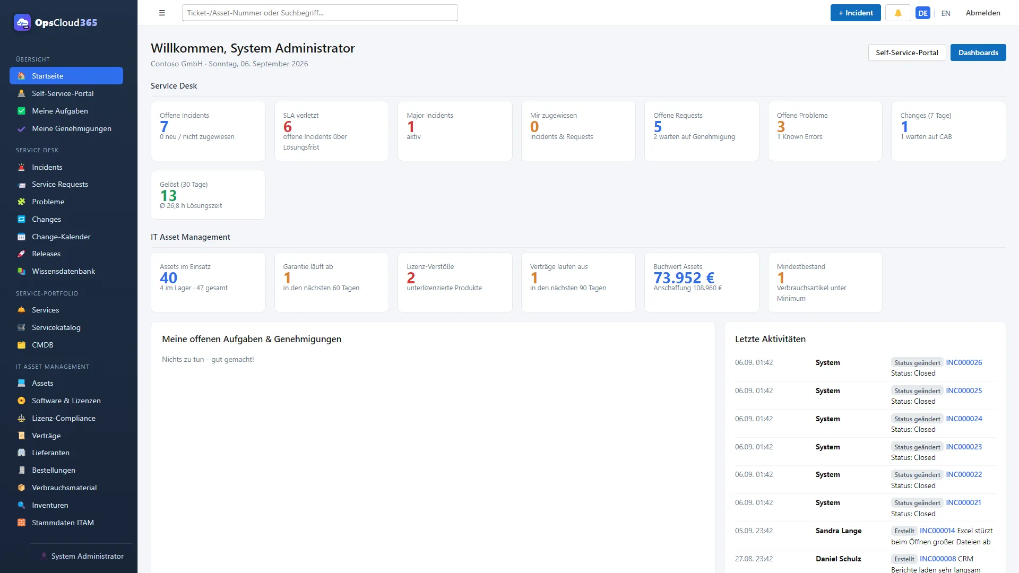Screen dimensions: 1019x573
Task: Click the Changes sidebar icon
Action: (x=21, y=219)
